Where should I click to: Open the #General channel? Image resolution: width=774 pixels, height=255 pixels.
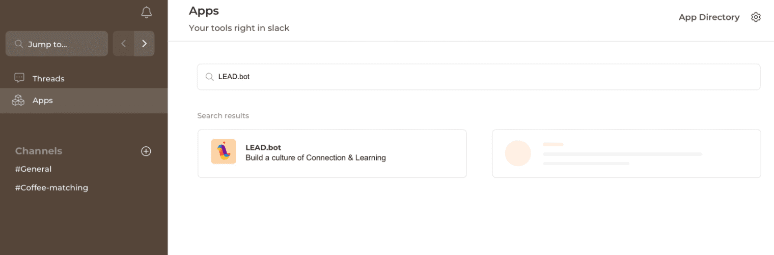click(33, 169)
